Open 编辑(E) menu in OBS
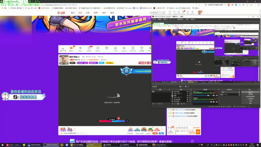The height and width of the screenshot is (147, 261). click(x=160, y=19)
